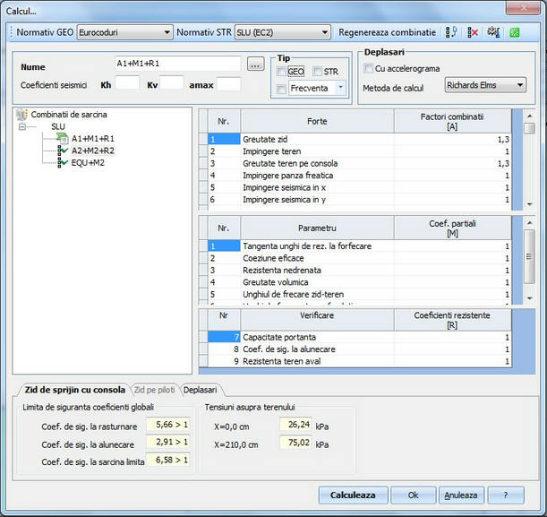The width and height of the screenshot is (547, 517).
Task: Click the Coef. partiali [M] column header
Action: tap(452, 228)
